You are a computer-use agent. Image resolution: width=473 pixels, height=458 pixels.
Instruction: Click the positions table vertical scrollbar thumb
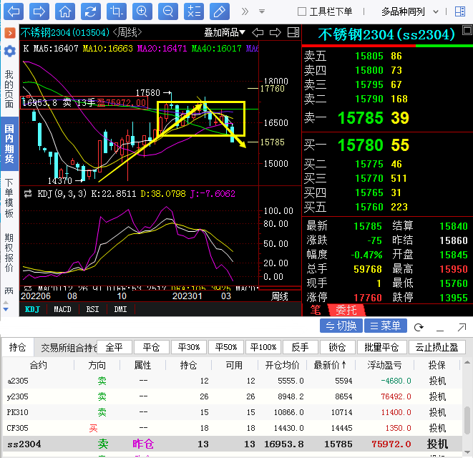pyautogui.click(x=467, y=421)
